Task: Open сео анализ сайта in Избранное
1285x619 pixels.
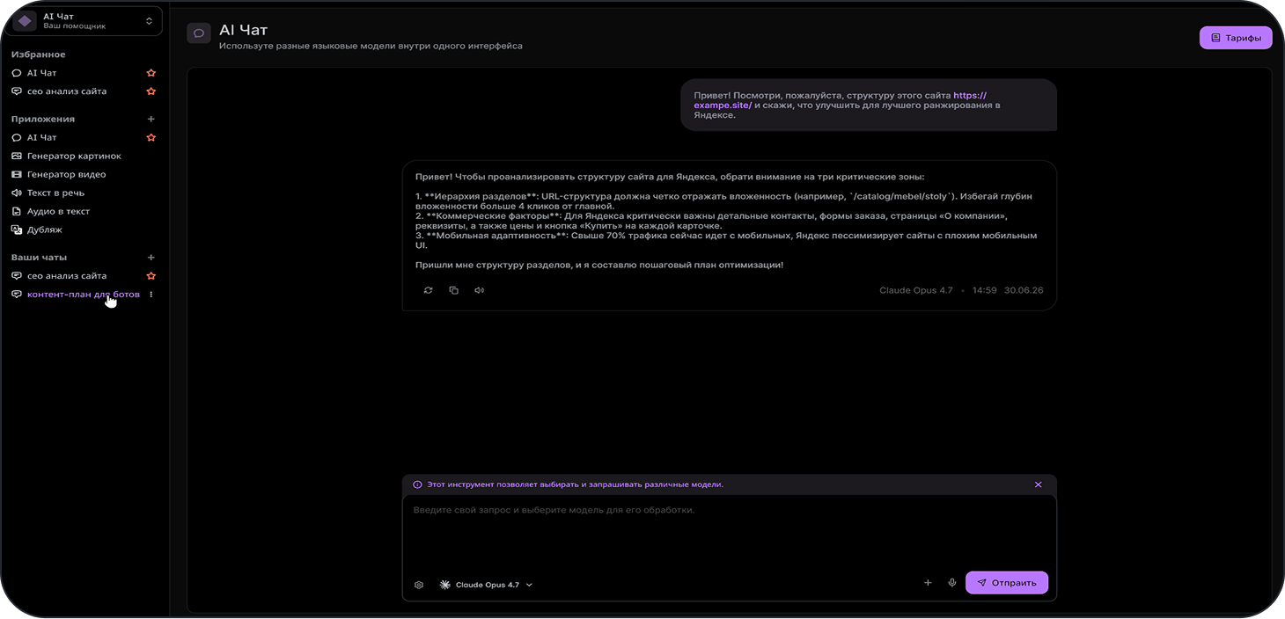Action: click(67, 91)
